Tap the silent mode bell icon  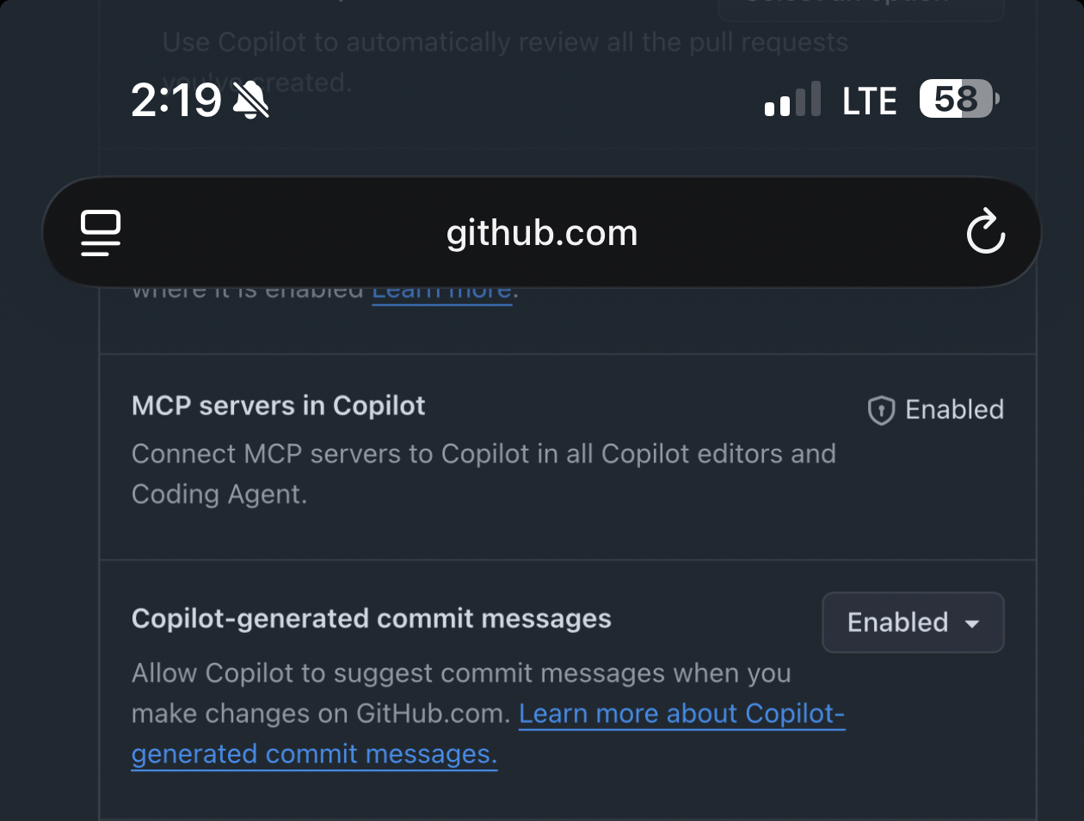pos(250,101)
